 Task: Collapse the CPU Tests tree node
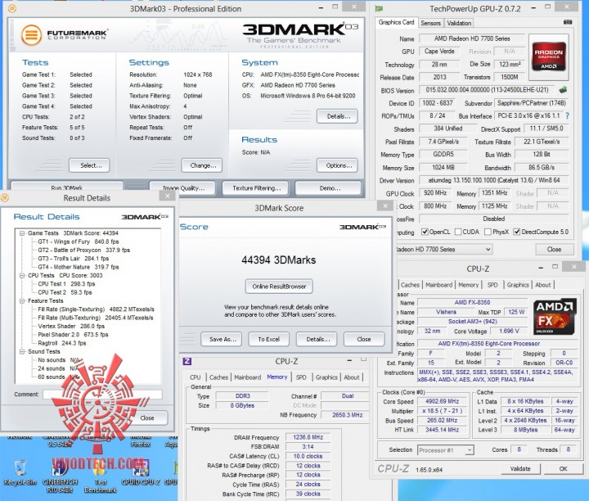(x=22, y=276)
